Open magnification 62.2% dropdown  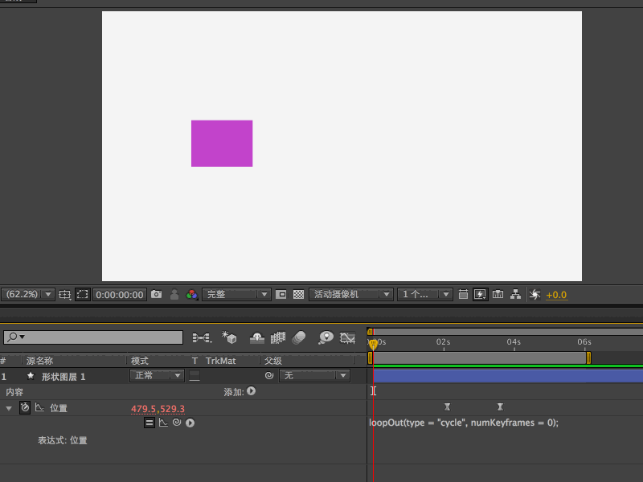tap(28, 294)
